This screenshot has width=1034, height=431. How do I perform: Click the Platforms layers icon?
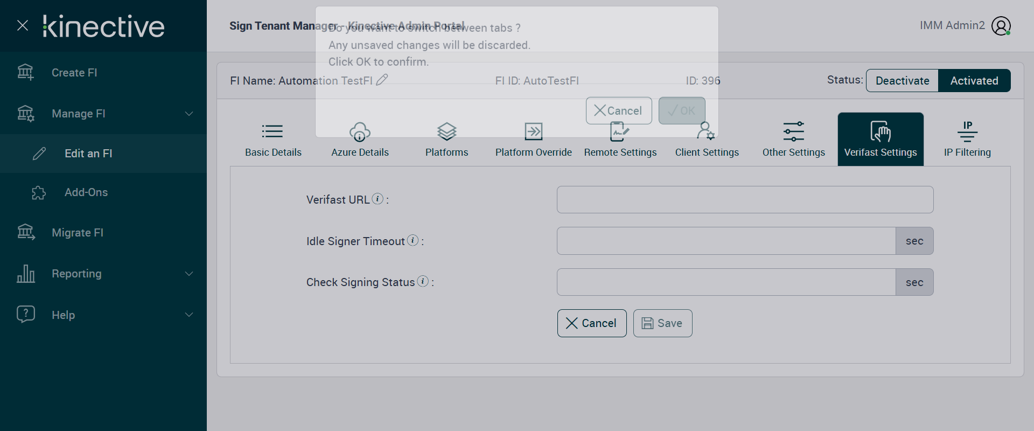447,131
